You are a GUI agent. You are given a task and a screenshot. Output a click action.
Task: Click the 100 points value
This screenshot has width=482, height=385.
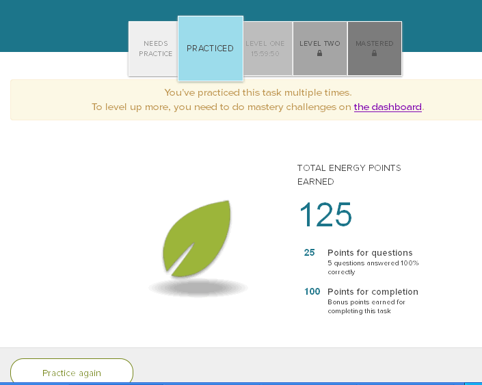coord(312,291)
